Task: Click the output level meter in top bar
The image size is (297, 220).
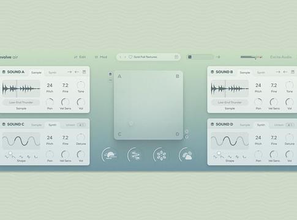Action: (x=251, y=57)
